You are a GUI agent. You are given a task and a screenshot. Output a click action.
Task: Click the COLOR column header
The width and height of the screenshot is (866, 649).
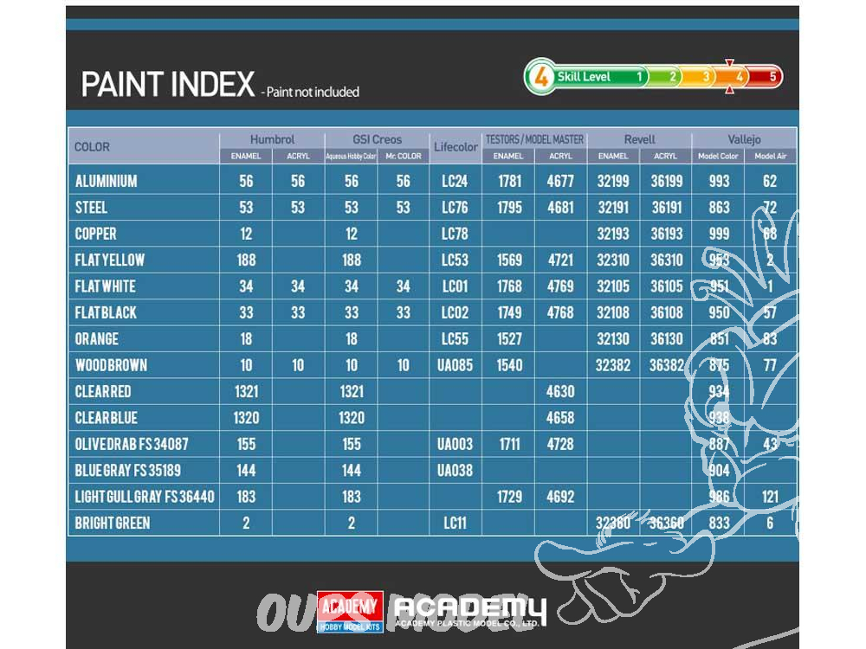click(93, 147)
